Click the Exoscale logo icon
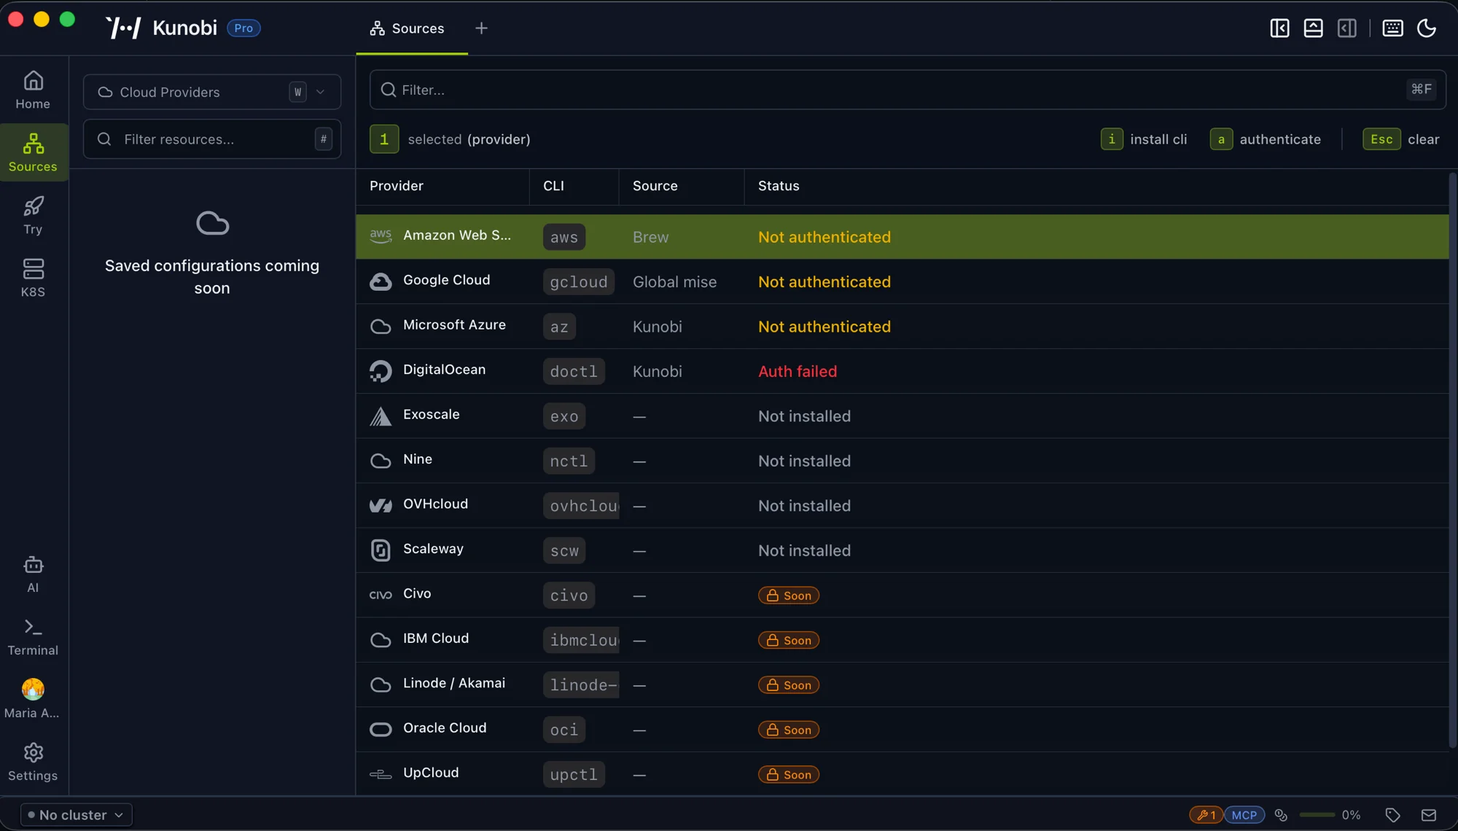The width and height of the screenshot is (1458, 831). (381, 416)
